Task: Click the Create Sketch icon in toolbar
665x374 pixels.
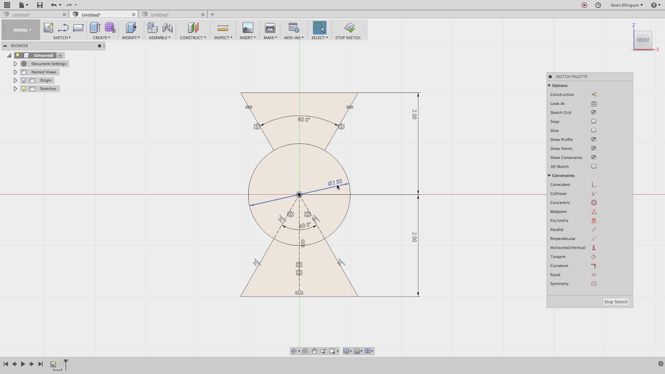Action: pyautogui.click(x=48, y=28)
